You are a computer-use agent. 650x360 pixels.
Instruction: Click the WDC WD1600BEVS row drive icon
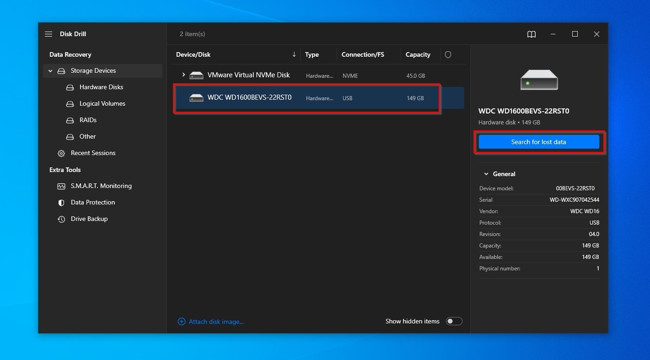click(x=196, y=97)
